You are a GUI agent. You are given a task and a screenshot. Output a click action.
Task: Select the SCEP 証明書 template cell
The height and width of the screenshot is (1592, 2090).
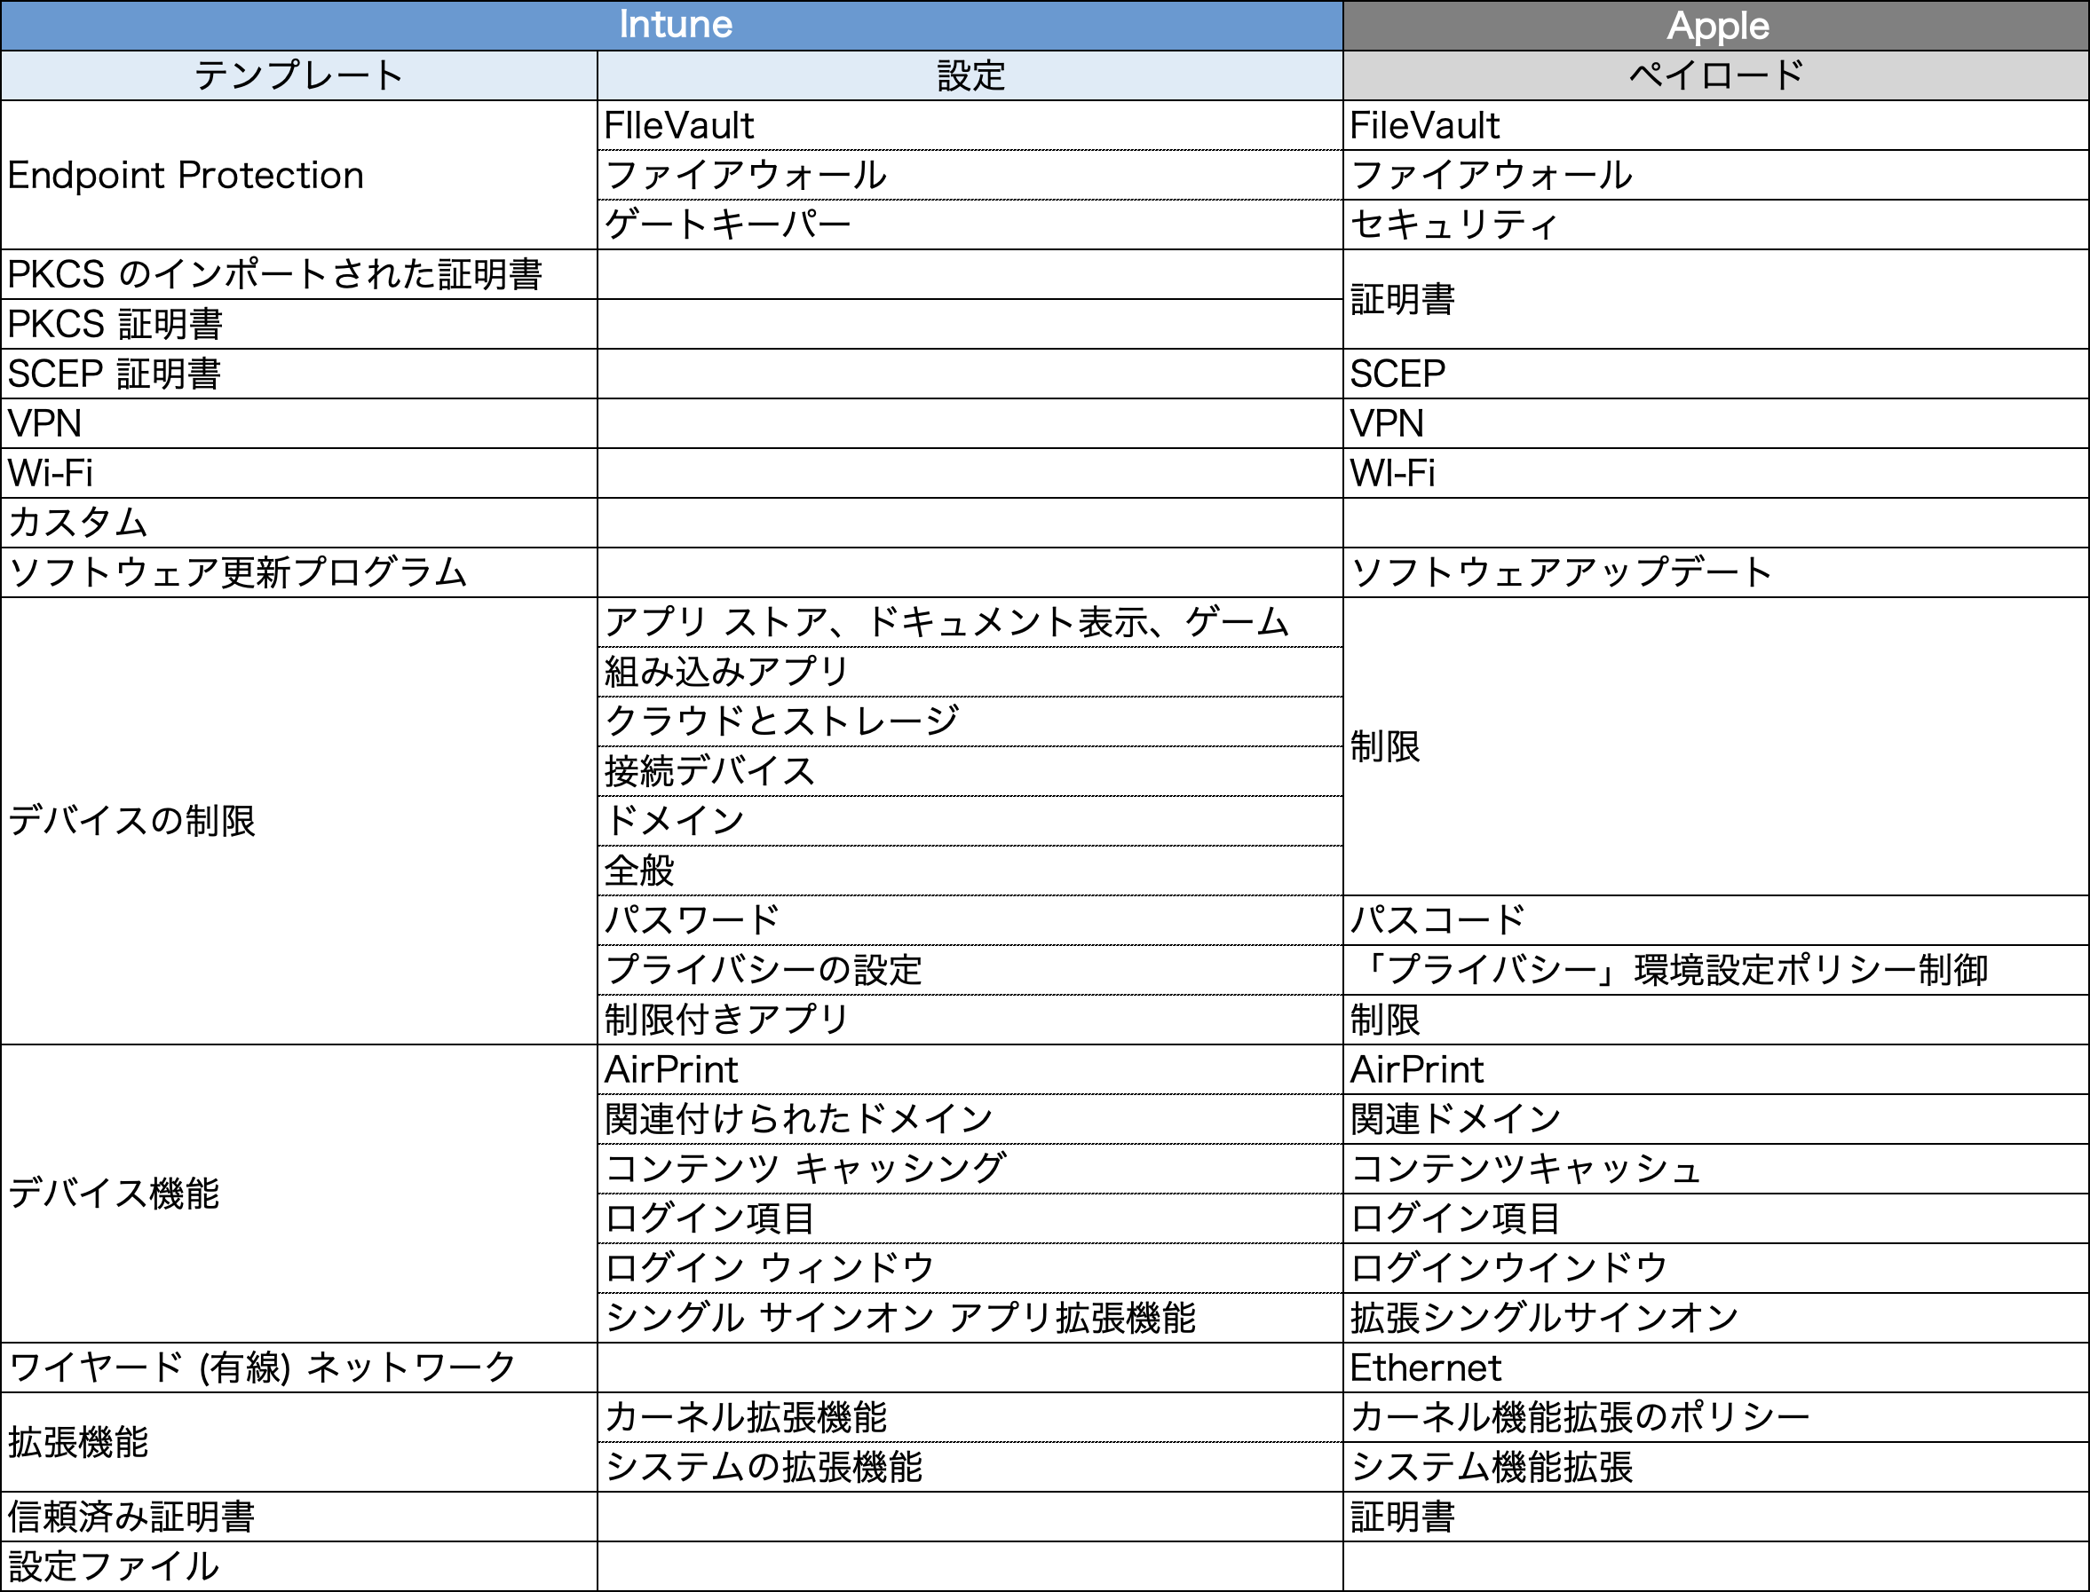click(115, 374)
